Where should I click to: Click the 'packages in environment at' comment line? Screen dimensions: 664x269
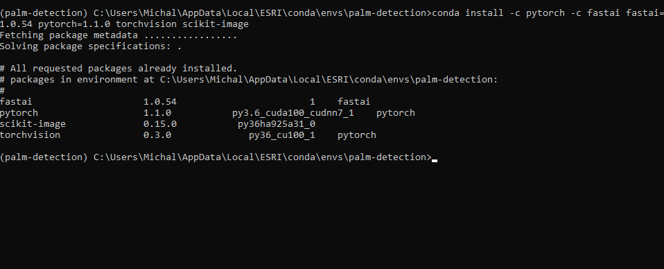(249, 79)
